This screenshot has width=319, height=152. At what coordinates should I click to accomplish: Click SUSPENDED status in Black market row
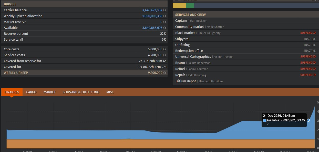coord(308,33)
